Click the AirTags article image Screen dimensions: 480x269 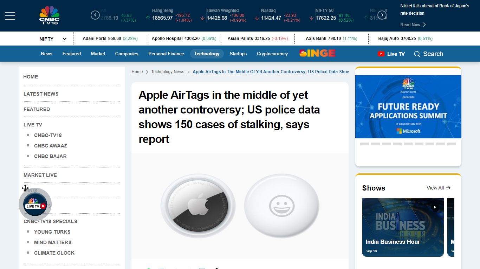click(x=240, y=206)
